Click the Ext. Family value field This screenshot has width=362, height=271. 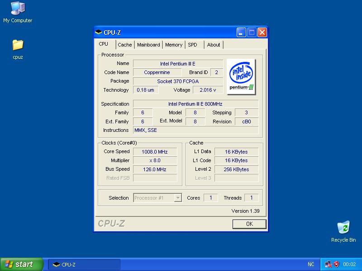pyautogui.click(x=143, y=121)
